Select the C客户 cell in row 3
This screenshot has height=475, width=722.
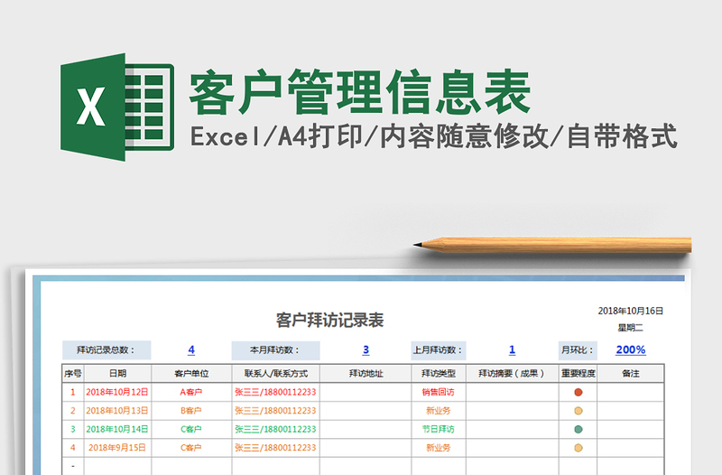point(191,429)
